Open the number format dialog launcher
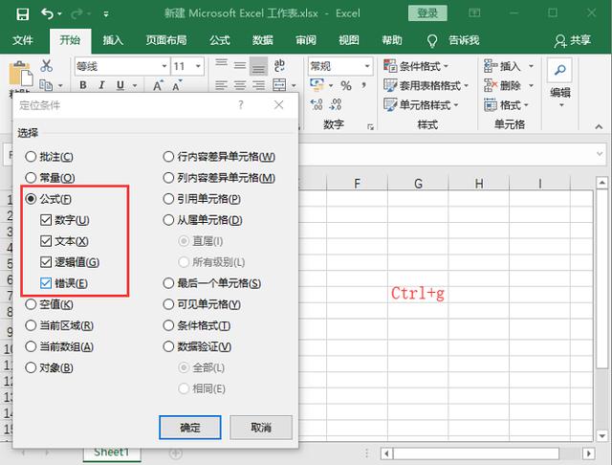Screen dimensions: 612x465 click(370, 126)
